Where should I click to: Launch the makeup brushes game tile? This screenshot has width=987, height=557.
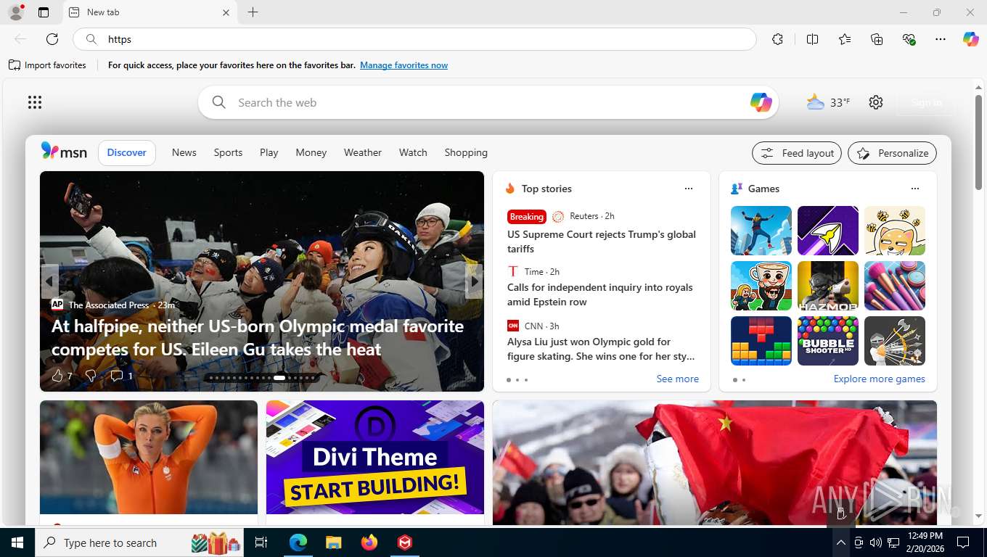click(x=895, y=286)
